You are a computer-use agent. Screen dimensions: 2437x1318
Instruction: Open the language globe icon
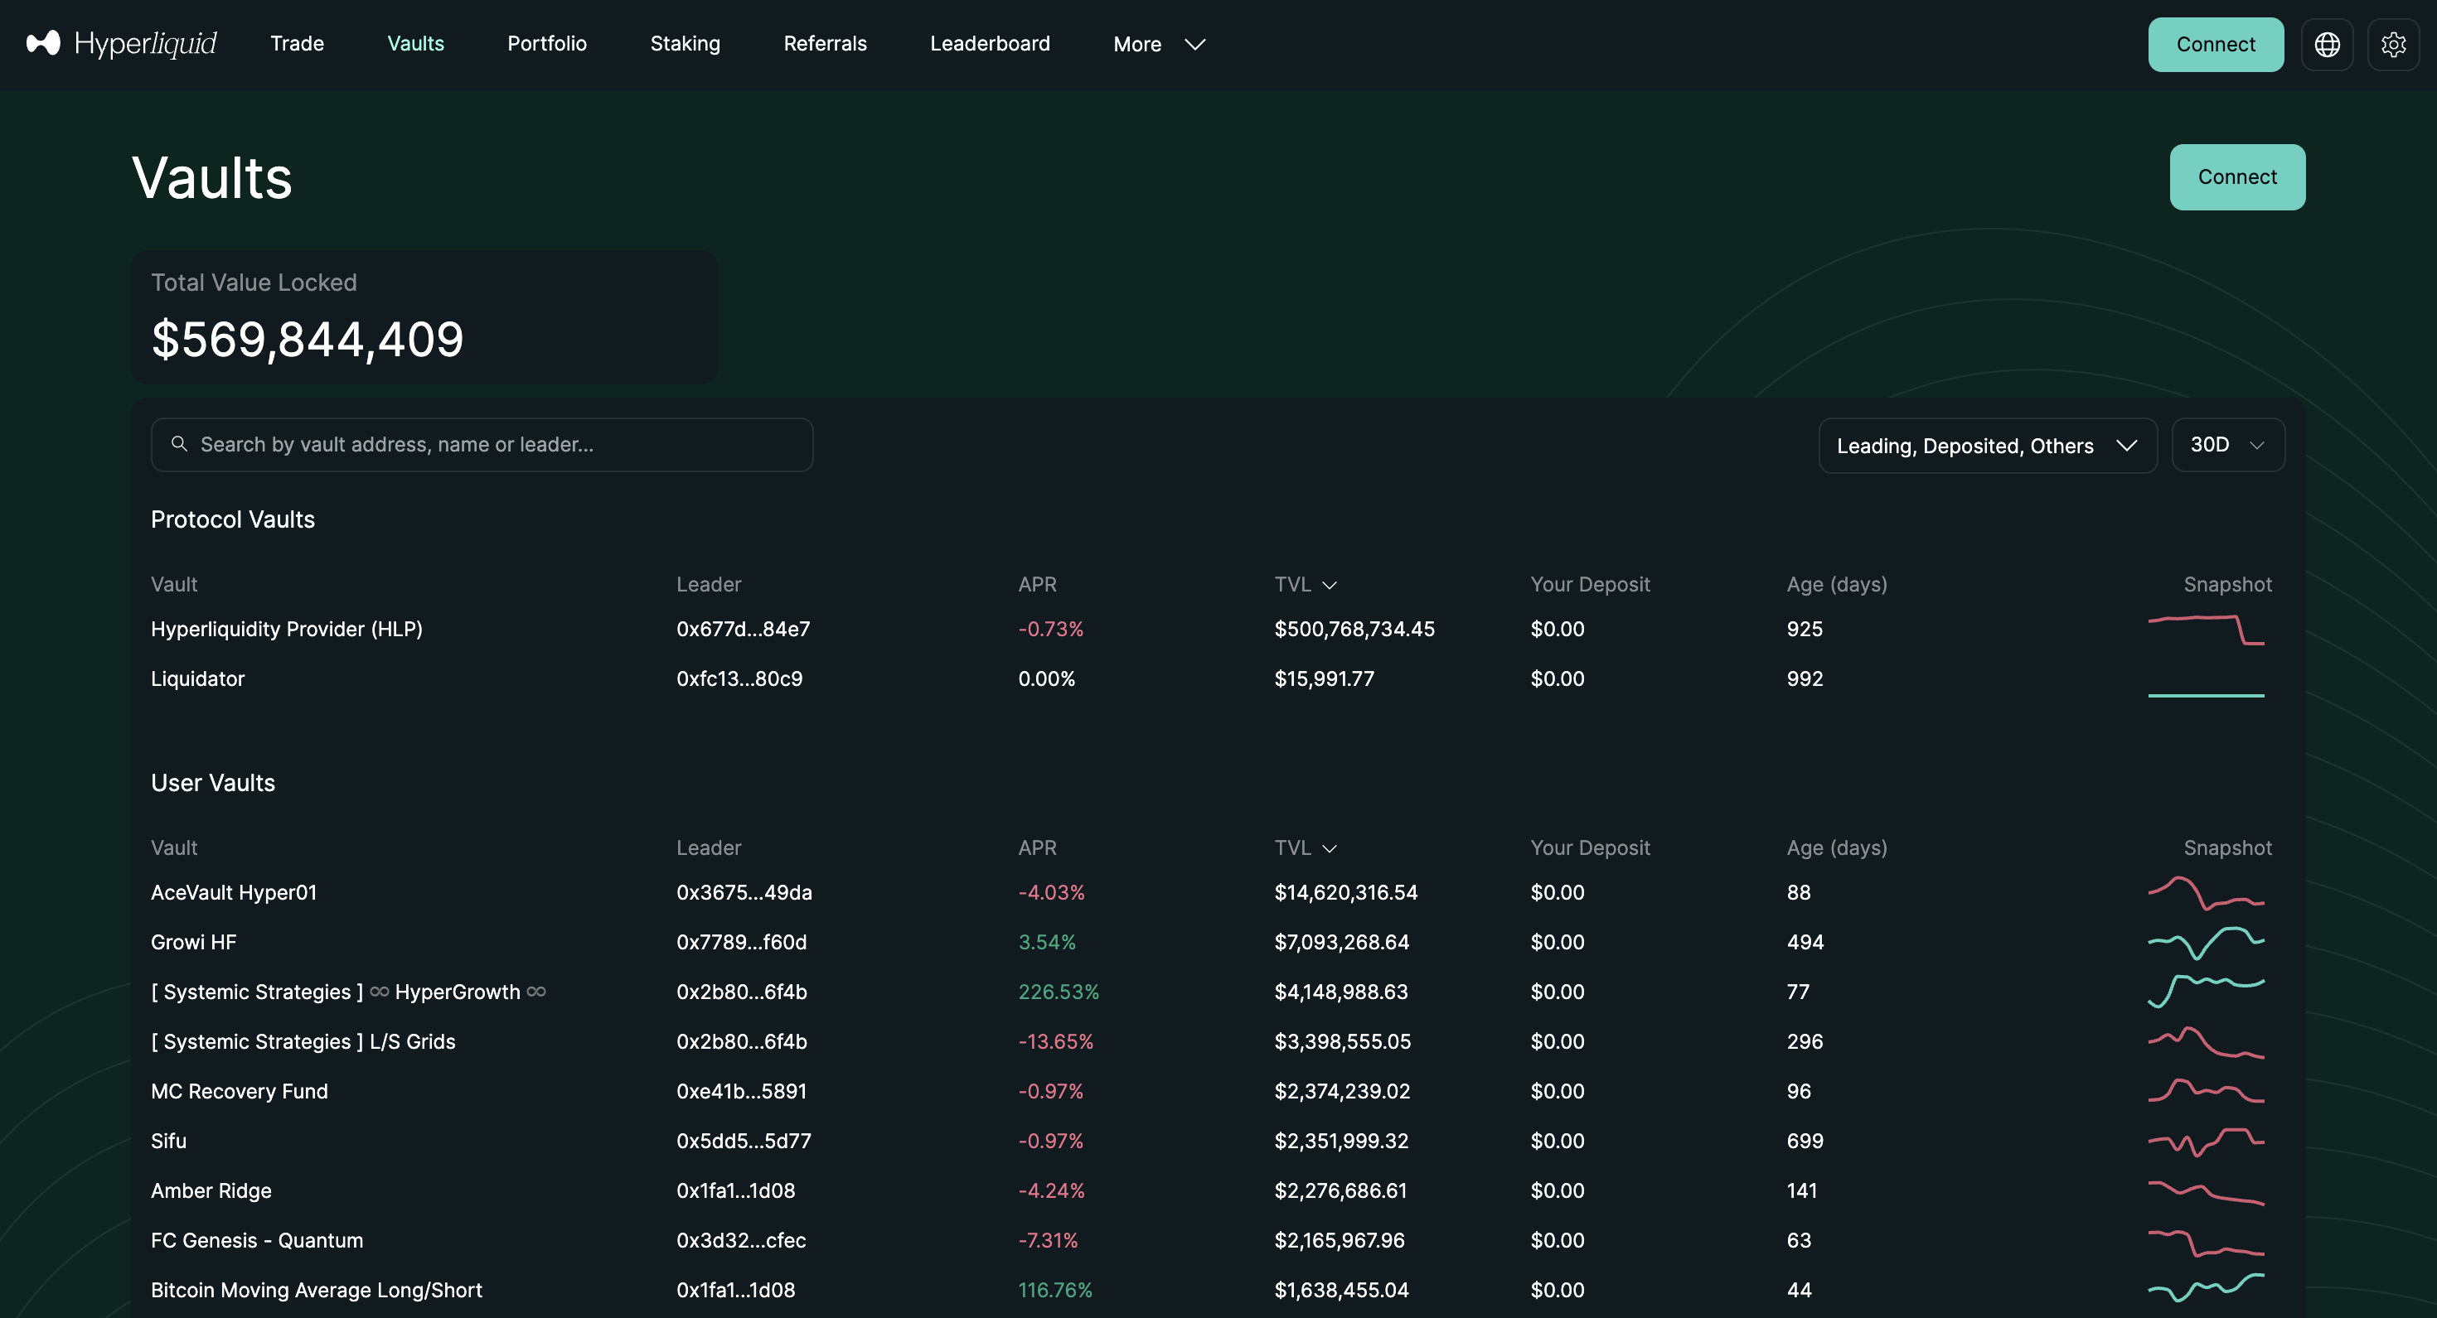pos(2326,45)
